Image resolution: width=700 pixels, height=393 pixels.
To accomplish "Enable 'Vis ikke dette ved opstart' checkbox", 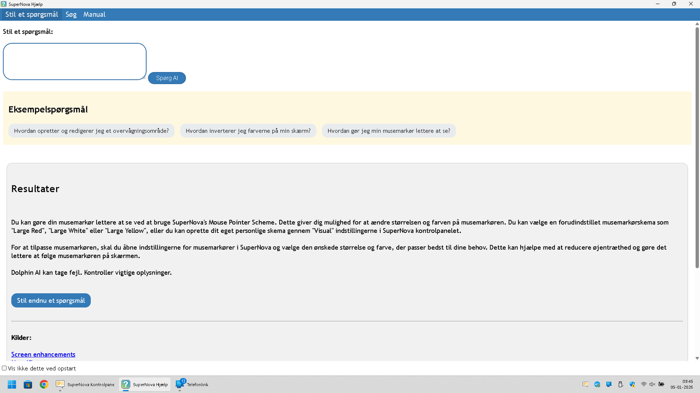I will [4, 368].
